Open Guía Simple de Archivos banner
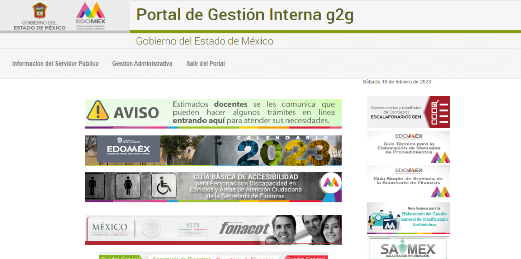Viewport: 521px width, 259px height. 408,181
